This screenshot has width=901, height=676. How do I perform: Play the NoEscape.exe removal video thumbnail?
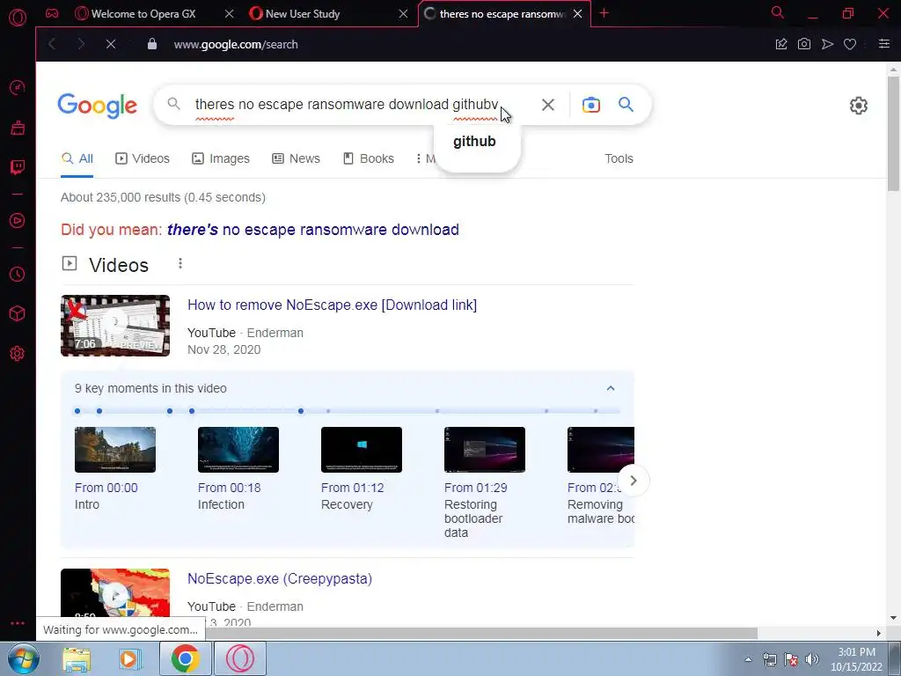click(x=115, y=326)
